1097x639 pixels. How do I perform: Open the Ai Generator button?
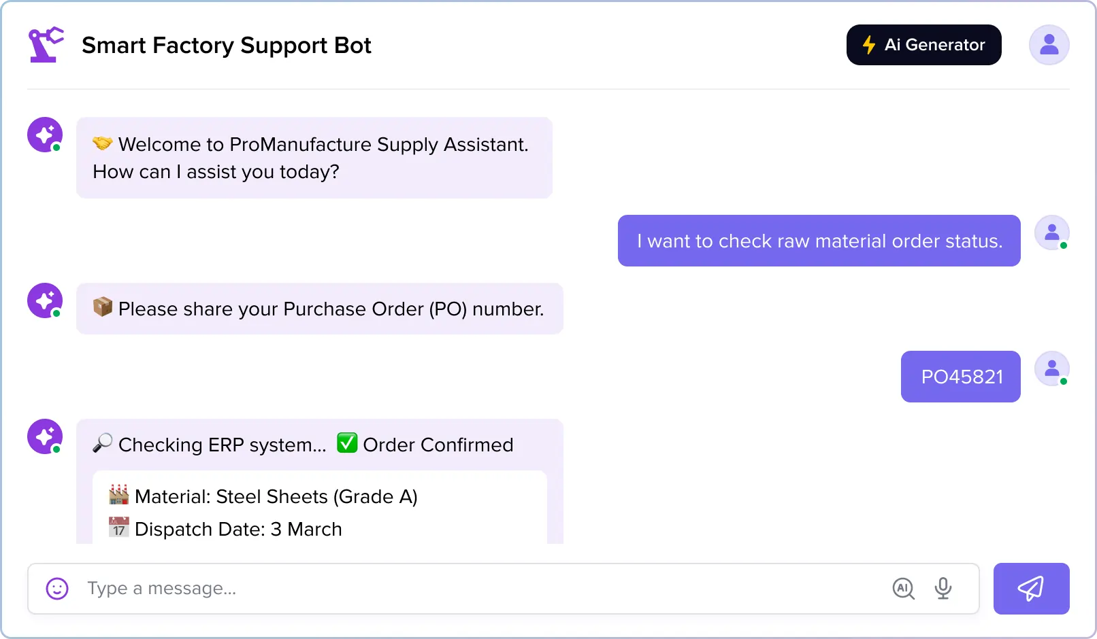click(x=923, y=45)
